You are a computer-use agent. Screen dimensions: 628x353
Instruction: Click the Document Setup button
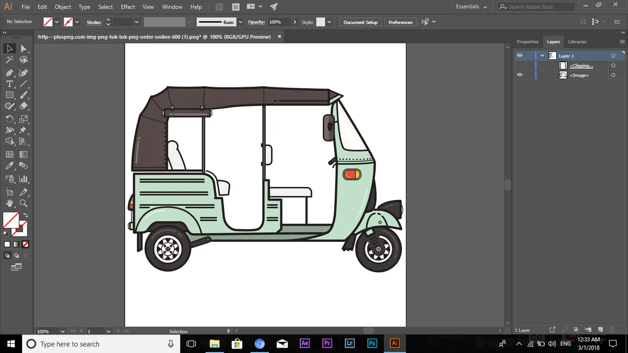pyautogui.click(x=361, y=22)
